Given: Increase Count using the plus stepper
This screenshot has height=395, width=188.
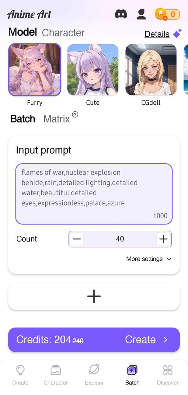Looking at the screenshot, I should (163, 239).
